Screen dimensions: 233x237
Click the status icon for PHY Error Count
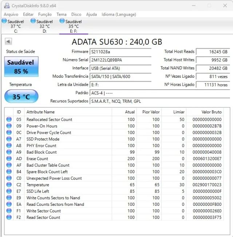pos(9,146)
